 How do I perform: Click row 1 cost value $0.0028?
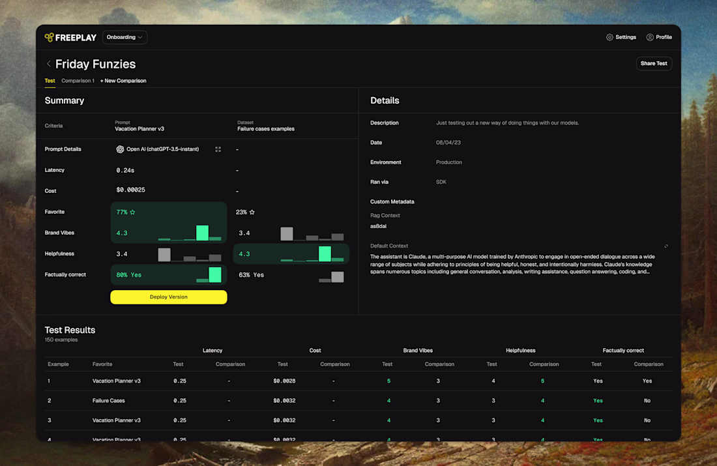point(284,381)
